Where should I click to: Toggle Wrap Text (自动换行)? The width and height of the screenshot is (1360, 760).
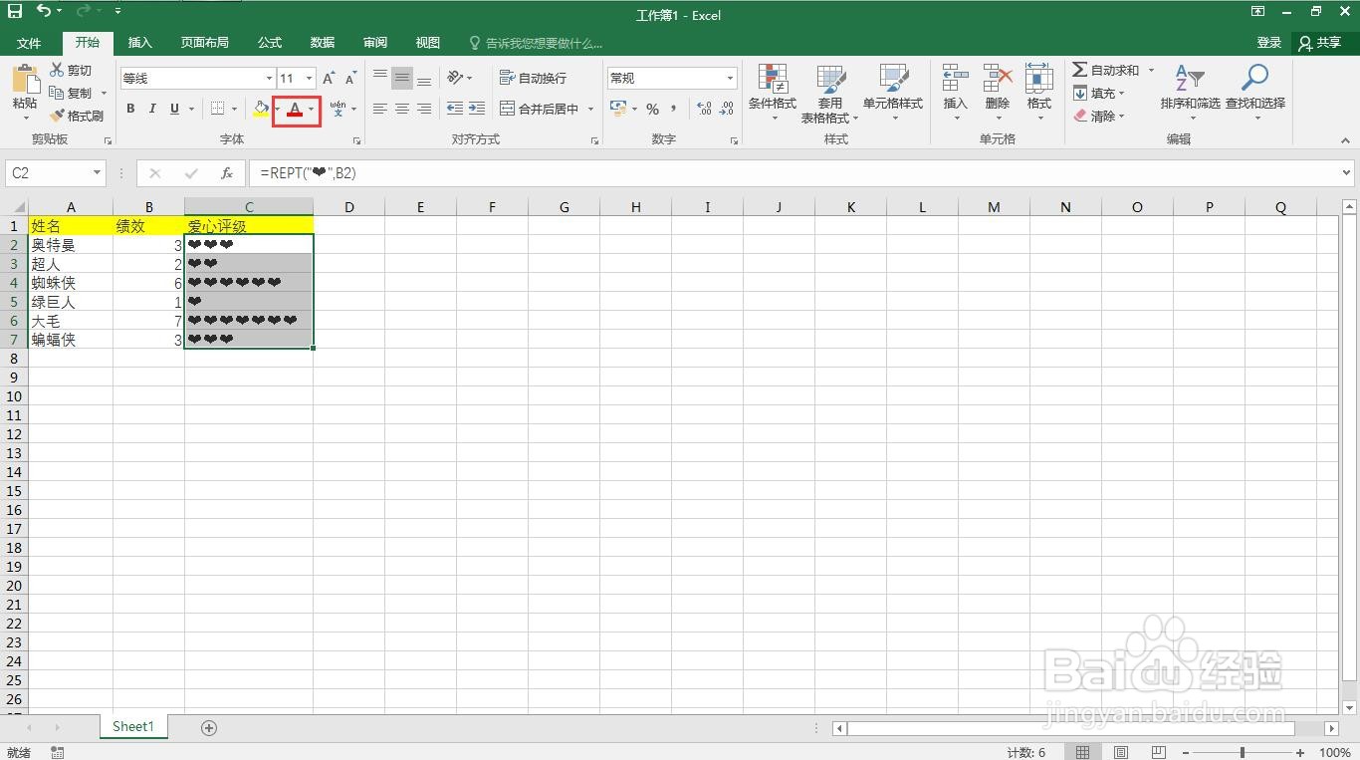[533, 78]
